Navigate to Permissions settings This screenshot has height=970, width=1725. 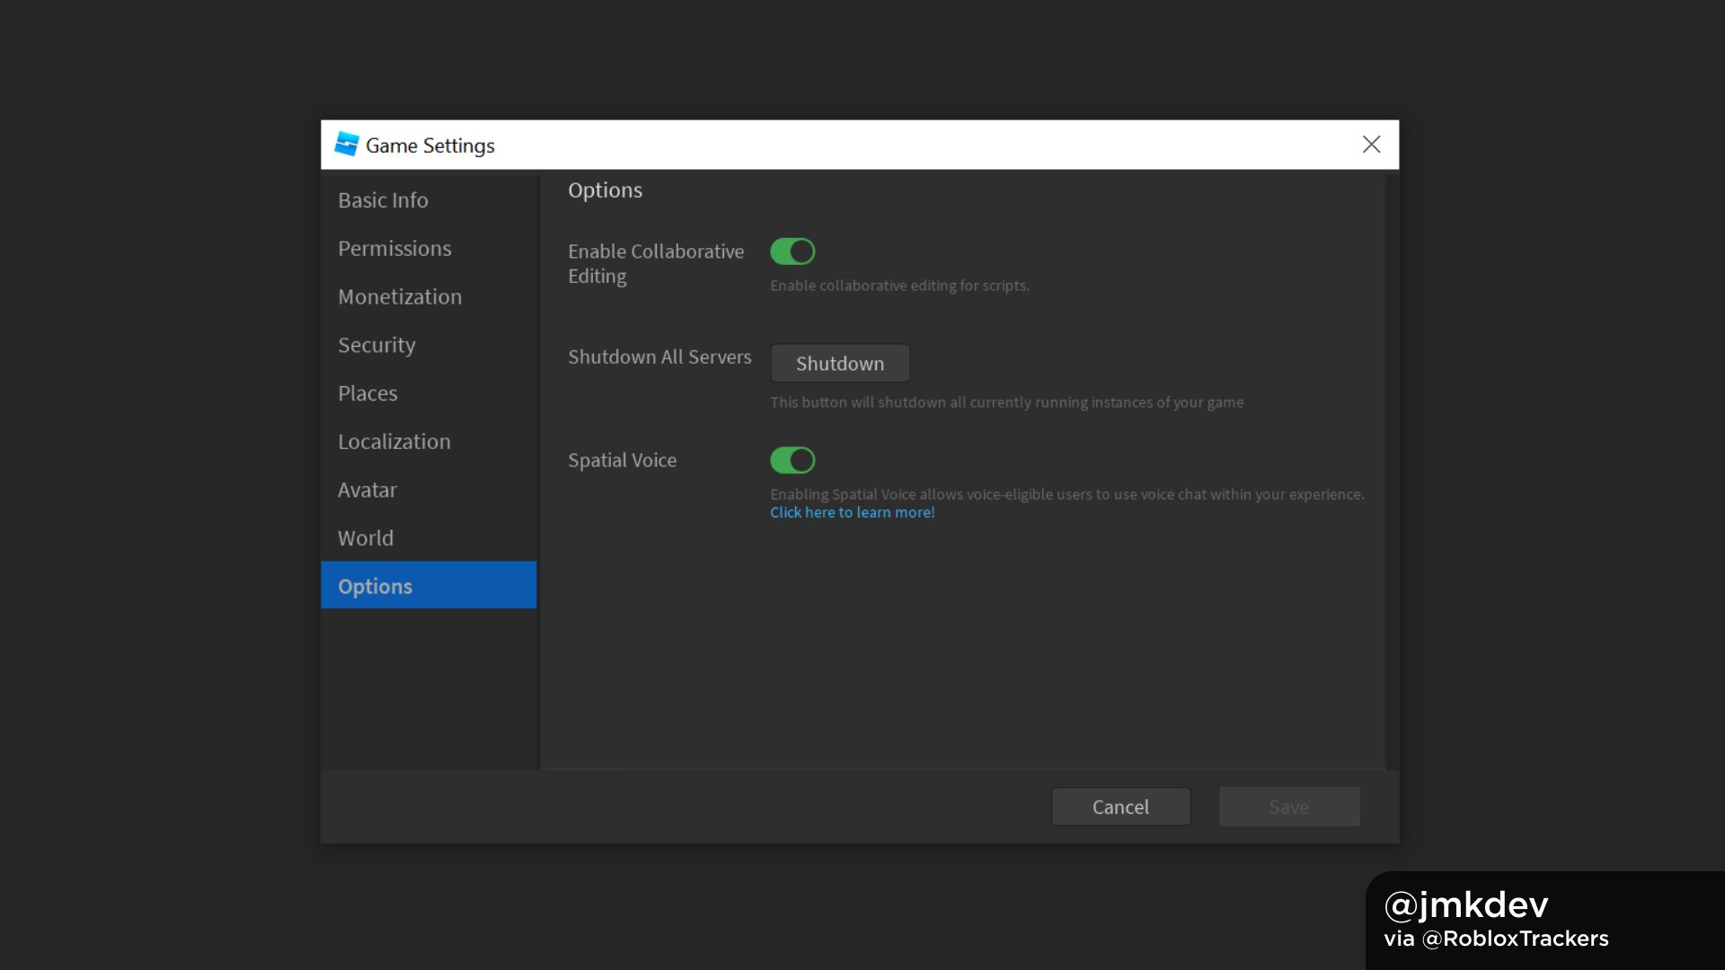click(394, 248)
